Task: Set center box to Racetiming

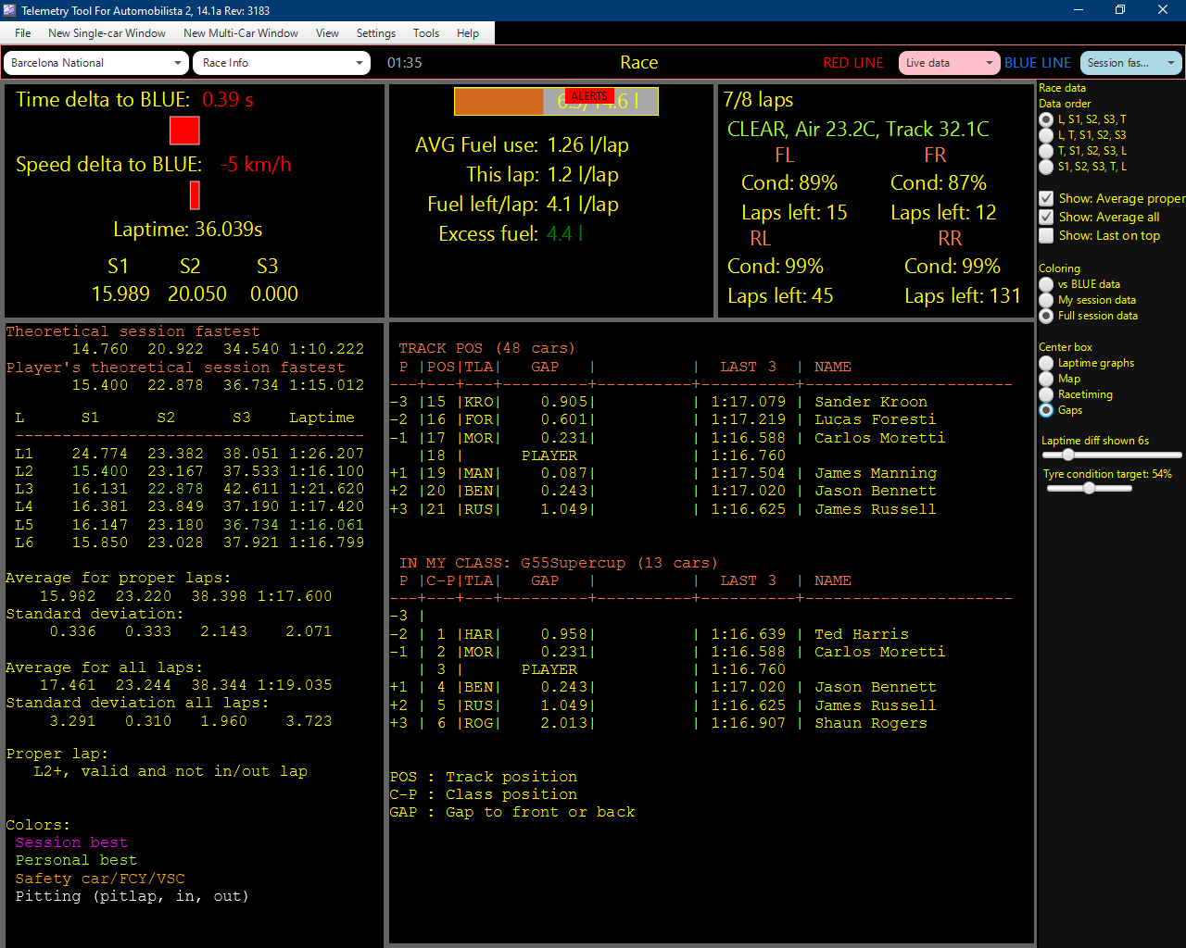Action: coord(1046,394)
